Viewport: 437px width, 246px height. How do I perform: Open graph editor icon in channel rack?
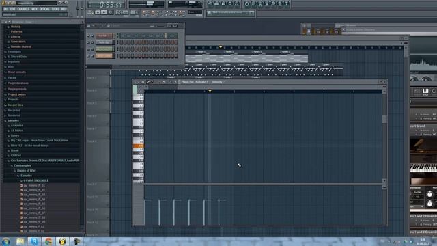click(x=169, y=26)
